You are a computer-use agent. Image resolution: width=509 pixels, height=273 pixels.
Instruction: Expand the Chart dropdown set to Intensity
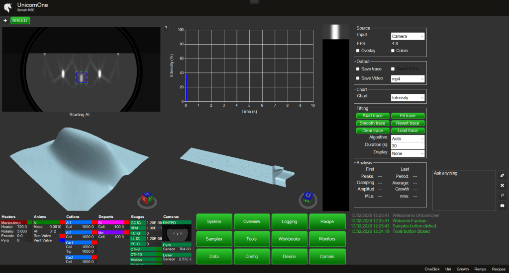pos(407,98)
